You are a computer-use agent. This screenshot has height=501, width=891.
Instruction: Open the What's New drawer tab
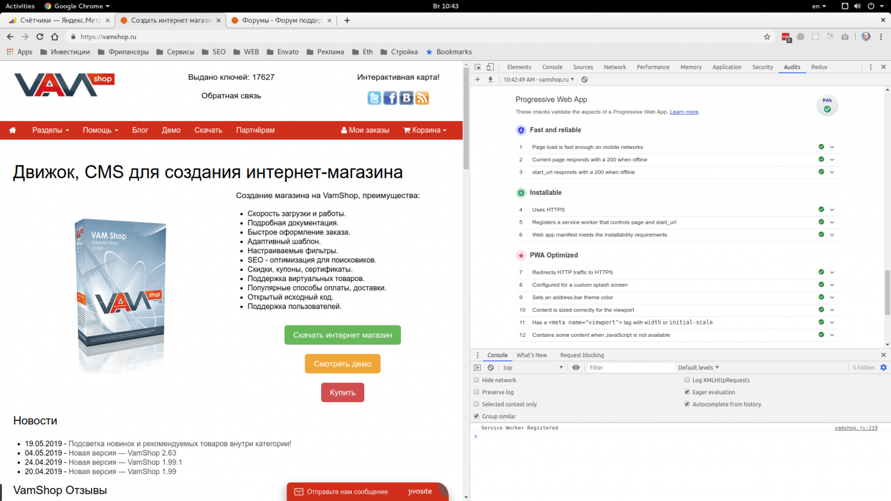click(x=531, y=355)
